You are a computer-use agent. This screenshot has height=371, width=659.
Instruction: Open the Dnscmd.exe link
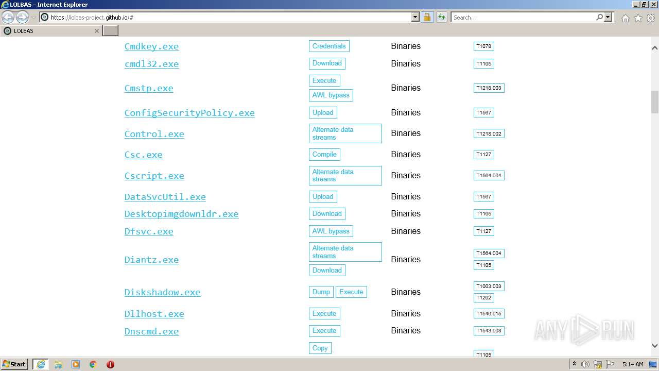pos(151,331)
